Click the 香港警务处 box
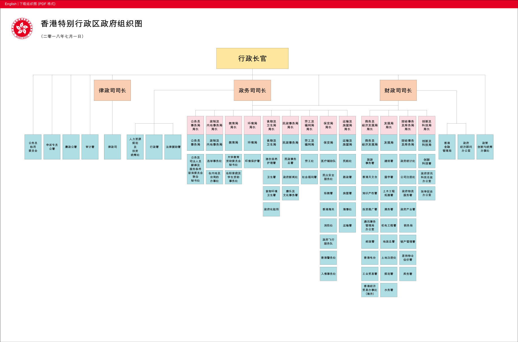Viewport: 518px width, 342px height. pyautogui.click(x=328, y=257)
